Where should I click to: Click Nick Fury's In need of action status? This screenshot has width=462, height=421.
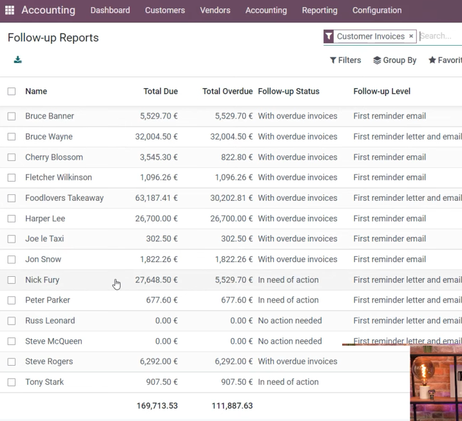click(288, 279)
